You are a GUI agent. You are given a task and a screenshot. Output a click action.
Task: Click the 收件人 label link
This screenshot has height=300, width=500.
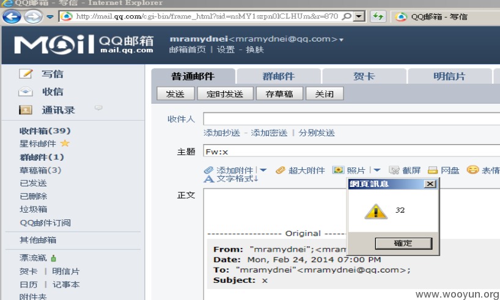[x=181, y=119]
